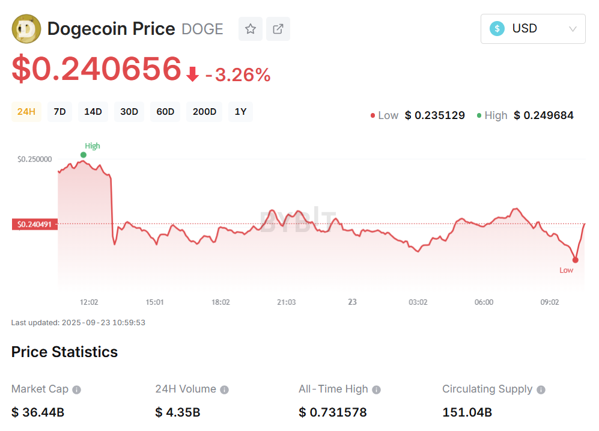
Task: Click the green High marker on the chart
Action: coord(84,154)
